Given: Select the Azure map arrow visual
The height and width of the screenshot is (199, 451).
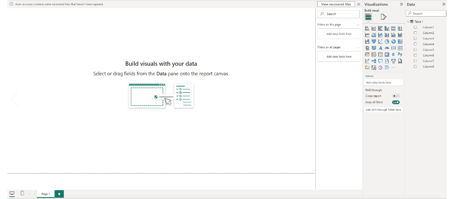Looking at the screenshot, I should point(380,48).
